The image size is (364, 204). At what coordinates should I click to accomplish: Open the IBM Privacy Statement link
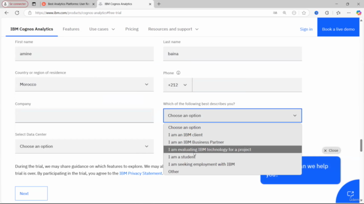pos(140,173)
